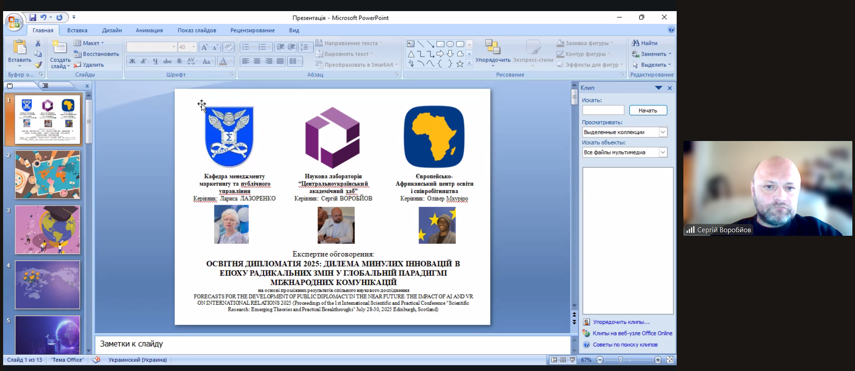
Task: Click the Undo arrow icon
Action: [43, 18]
